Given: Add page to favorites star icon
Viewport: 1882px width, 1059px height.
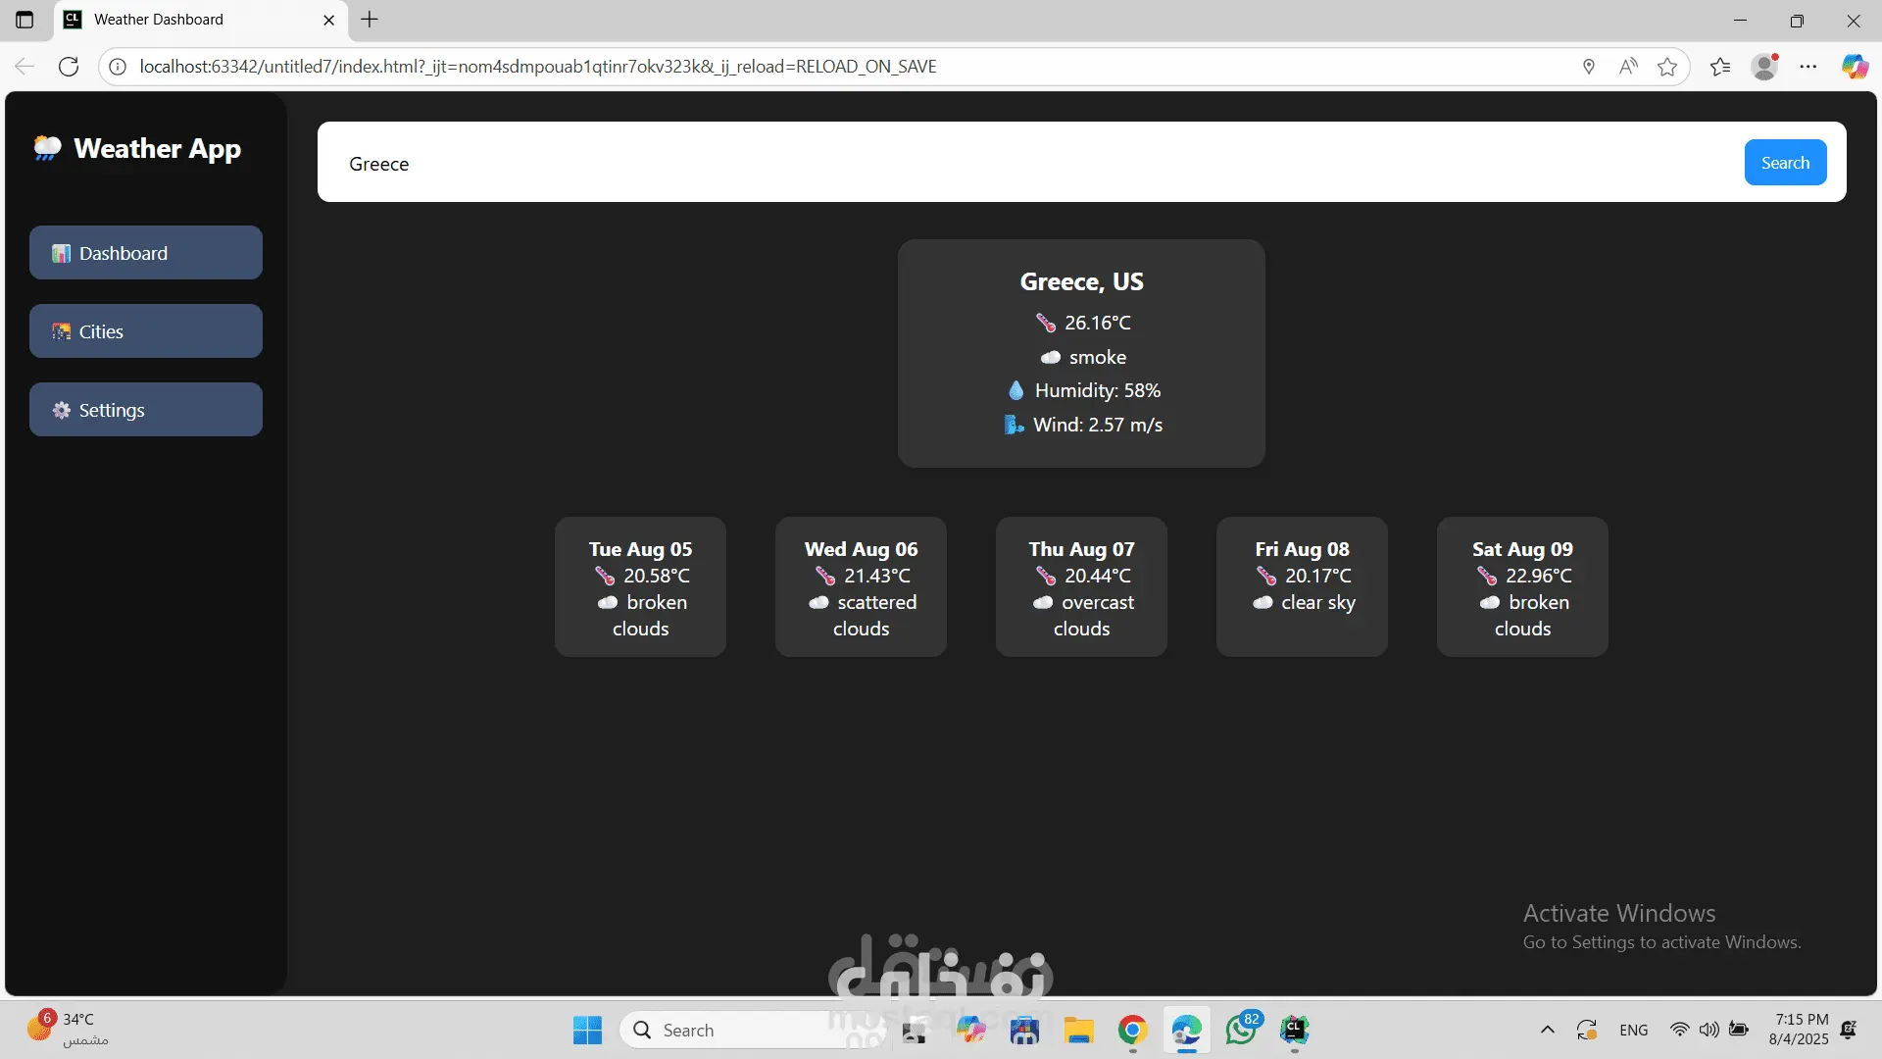Looking at the screenshot, I should pyautogui.click(x=1667, y=67).
